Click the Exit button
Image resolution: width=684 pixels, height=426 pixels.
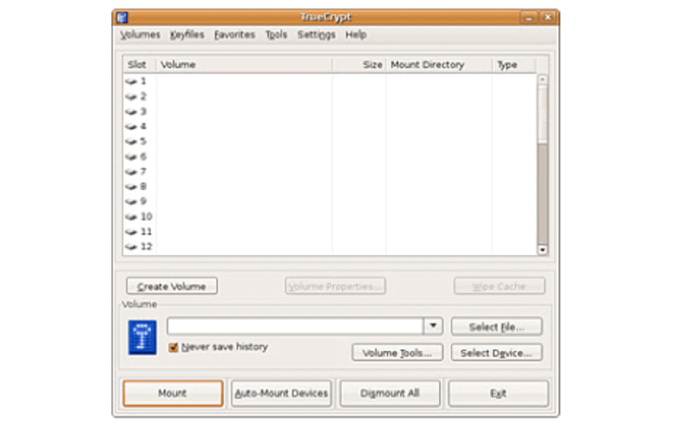498,394
